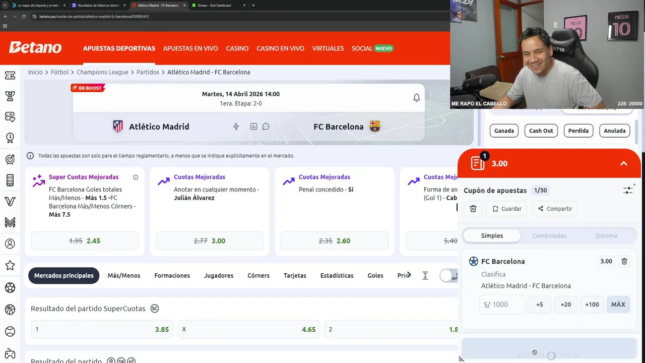Click the info icon beside regulation-time notice
Image resolution: width=645 pixels, height=363 pixels.
(30, 156)
